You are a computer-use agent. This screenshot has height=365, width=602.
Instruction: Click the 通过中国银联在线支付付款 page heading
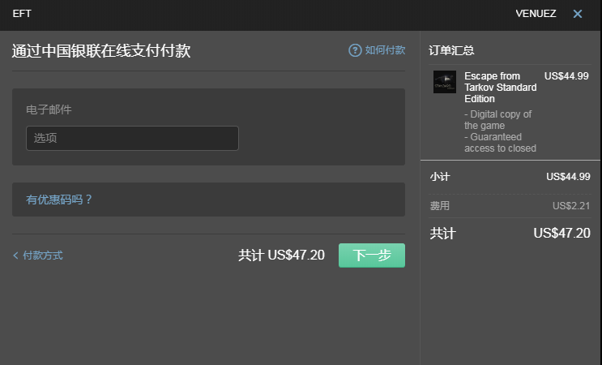pyautogui.click(x=101, y=51)
